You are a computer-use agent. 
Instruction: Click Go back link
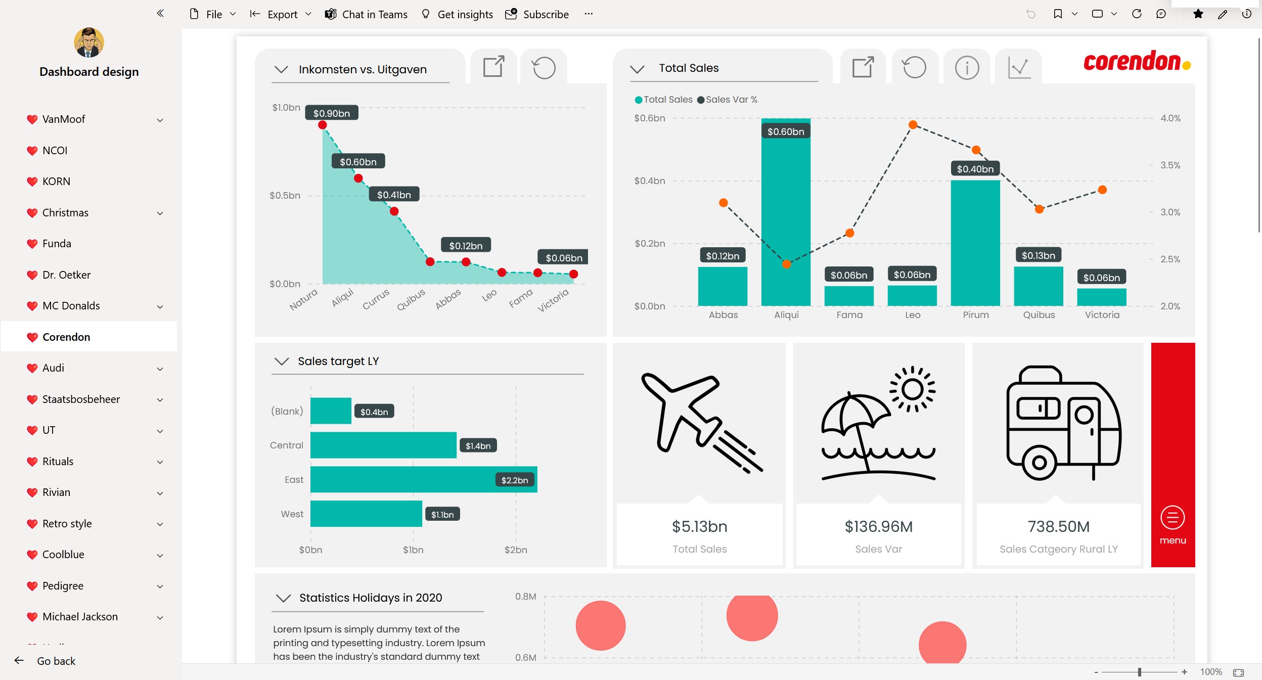(56, 661)
